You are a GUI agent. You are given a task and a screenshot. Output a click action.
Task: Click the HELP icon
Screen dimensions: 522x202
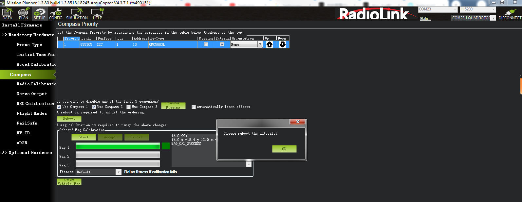pyautogui.click(x=97, y=14)
